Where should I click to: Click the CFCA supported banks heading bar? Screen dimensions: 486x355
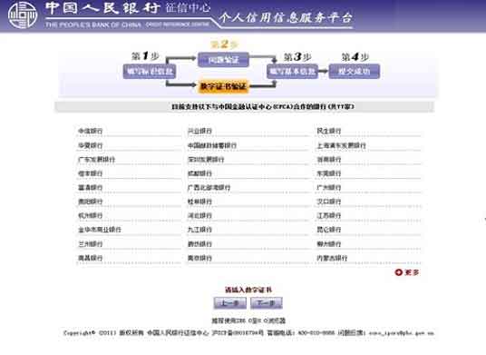[245, 106]
